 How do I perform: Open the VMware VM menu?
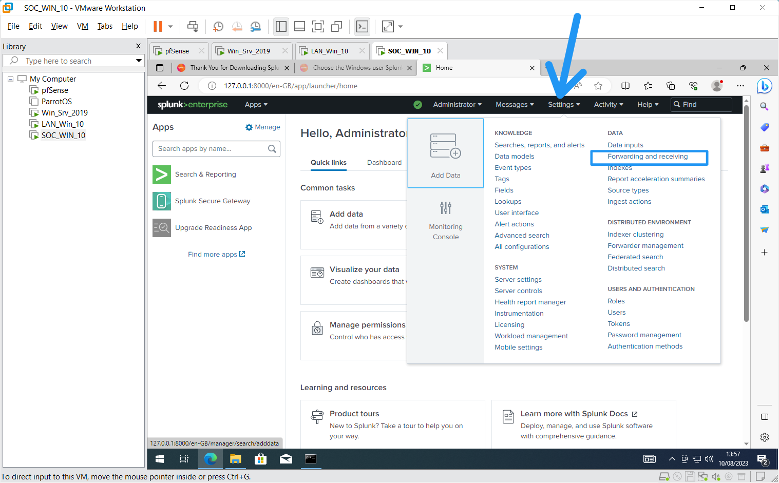(83, 26)
